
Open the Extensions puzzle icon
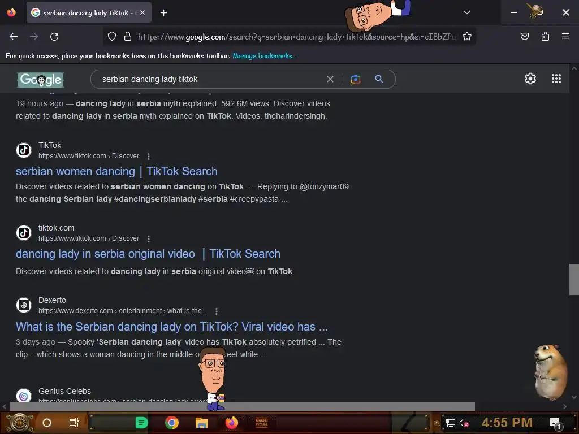[x=545, y=36]
